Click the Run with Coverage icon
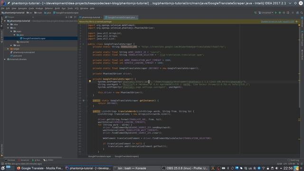304x171 pixels. click(x=284, y=13)
